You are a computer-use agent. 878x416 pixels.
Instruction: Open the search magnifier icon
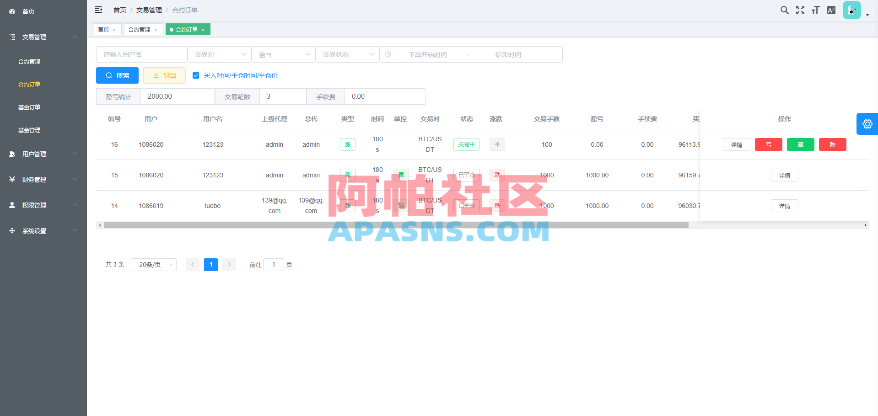pyautogui.click(x=784, y=10)
